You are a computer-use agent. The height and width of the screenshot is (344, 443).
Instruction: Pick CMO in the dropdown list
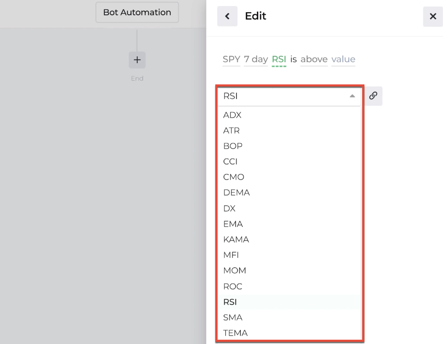click(x=290, y=177)
